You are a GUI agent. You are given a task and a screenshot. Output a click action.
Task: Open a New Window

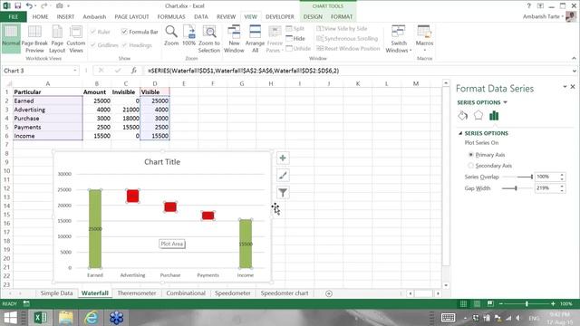[234, 38]
